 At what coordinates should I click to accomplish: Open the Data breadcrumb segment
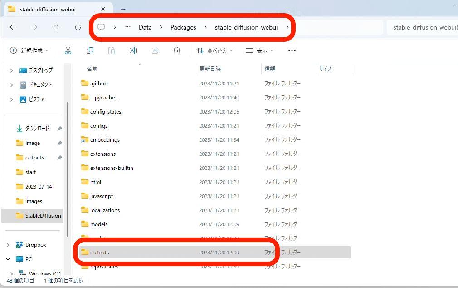pyautogui.click(x=145, y=27)
